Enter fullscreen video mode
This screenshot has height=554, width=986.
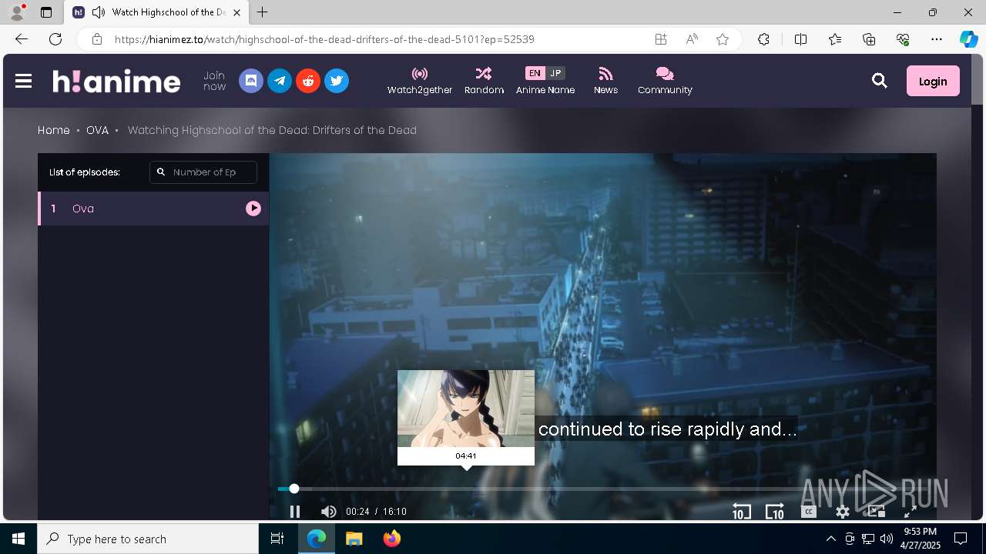[x=910, y=512]
